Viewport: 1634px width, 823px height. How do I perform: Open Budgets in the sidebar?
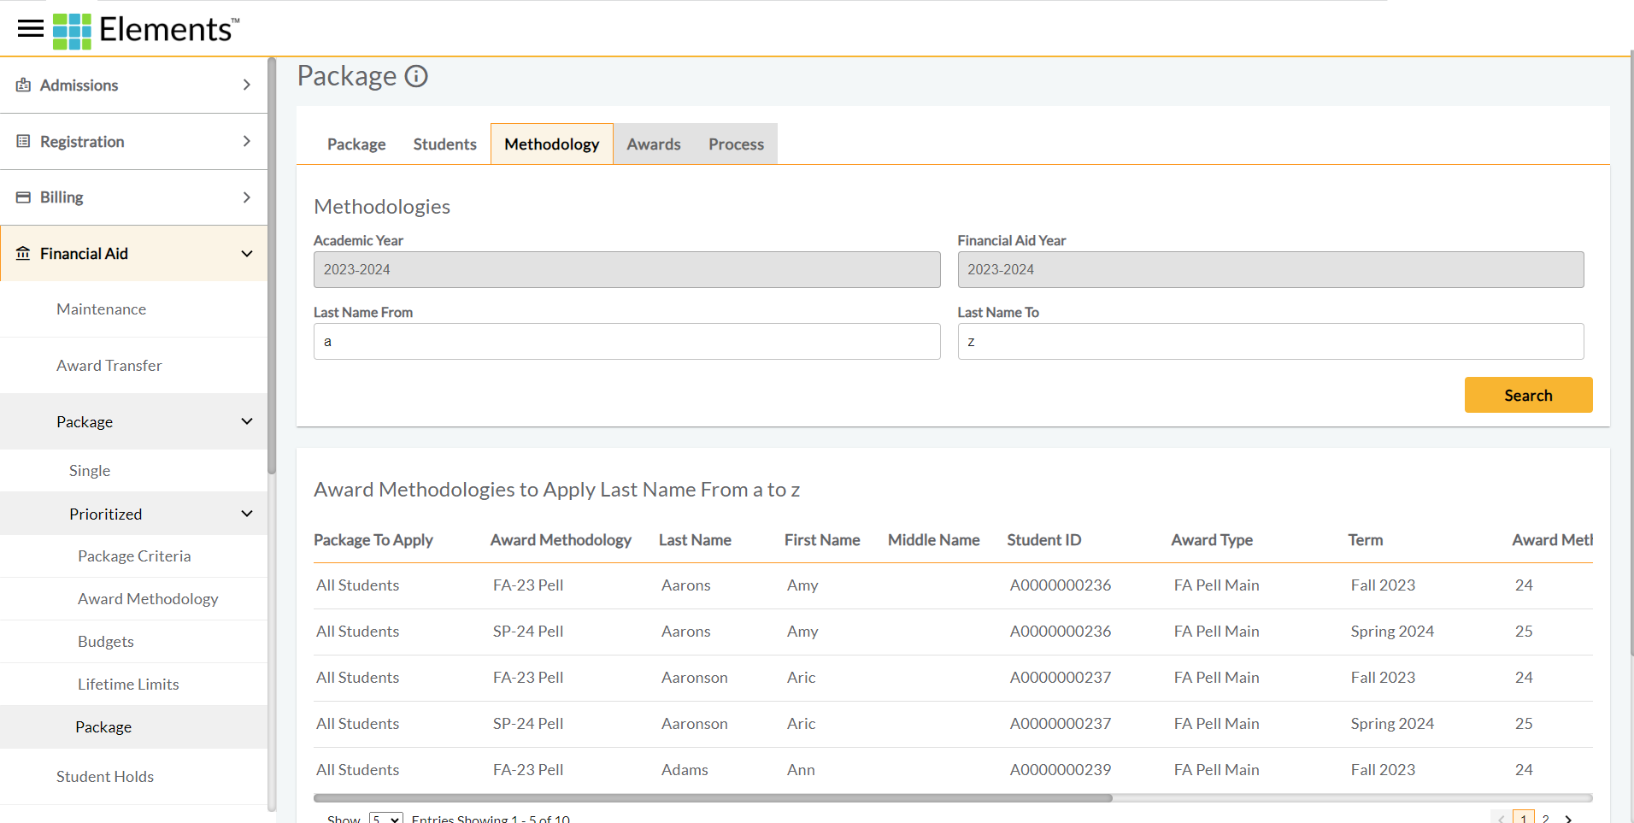tap(106, 642)
